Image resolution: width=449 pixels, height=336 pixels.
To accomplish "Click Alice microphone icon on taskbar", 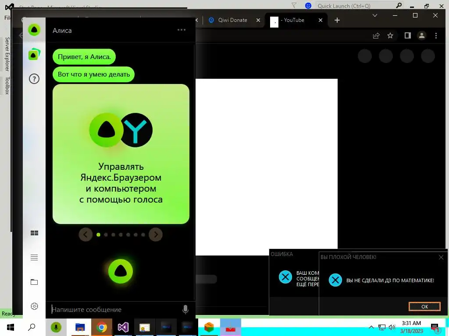I will pos(56,327).
